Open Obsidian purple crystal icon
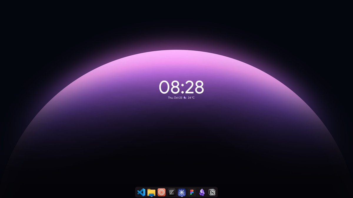 pos(202,192)
